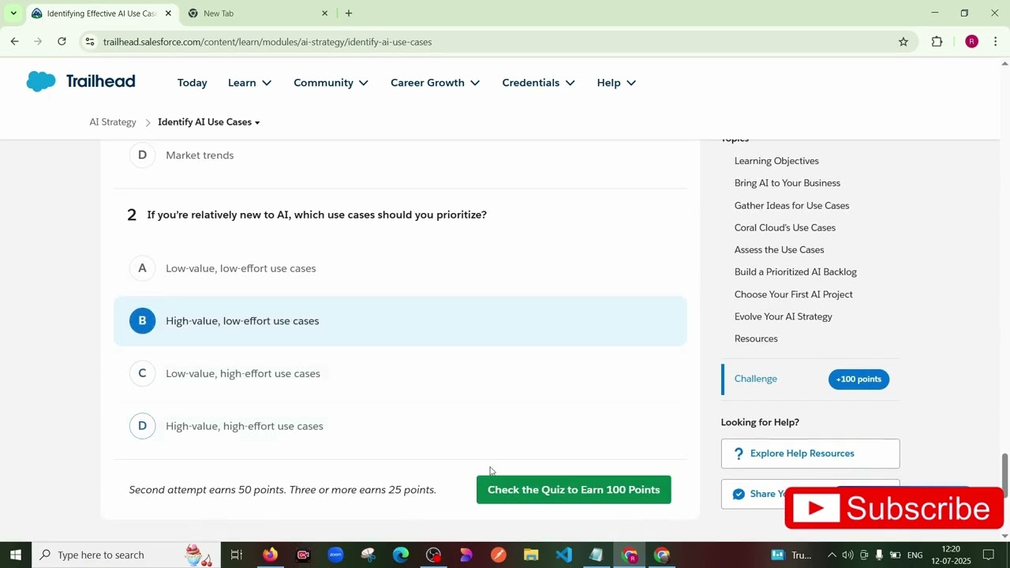The width and height of the screenshot is (1010, 568).
Task: Select answer A Low-value, low-effort use cases
Action: (x=400, y=268)
